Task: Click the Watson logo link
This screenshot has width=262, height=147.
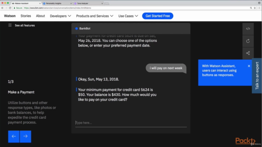Action: tap(10, 16)
